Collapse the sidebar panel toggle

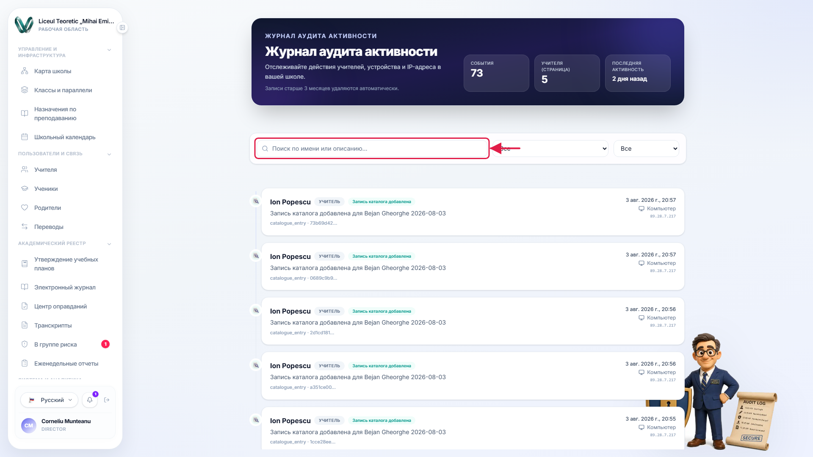click(122, 28)
